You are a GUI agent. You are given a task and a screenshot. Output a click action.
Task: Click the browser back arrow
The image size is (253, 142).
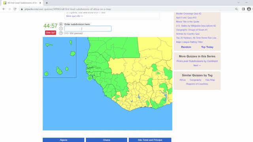pyautogui.click(x=4, y=9)
